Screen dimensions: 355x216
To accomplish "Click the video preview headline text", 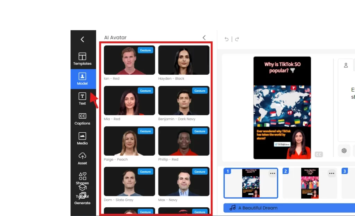I will (282, 67).
